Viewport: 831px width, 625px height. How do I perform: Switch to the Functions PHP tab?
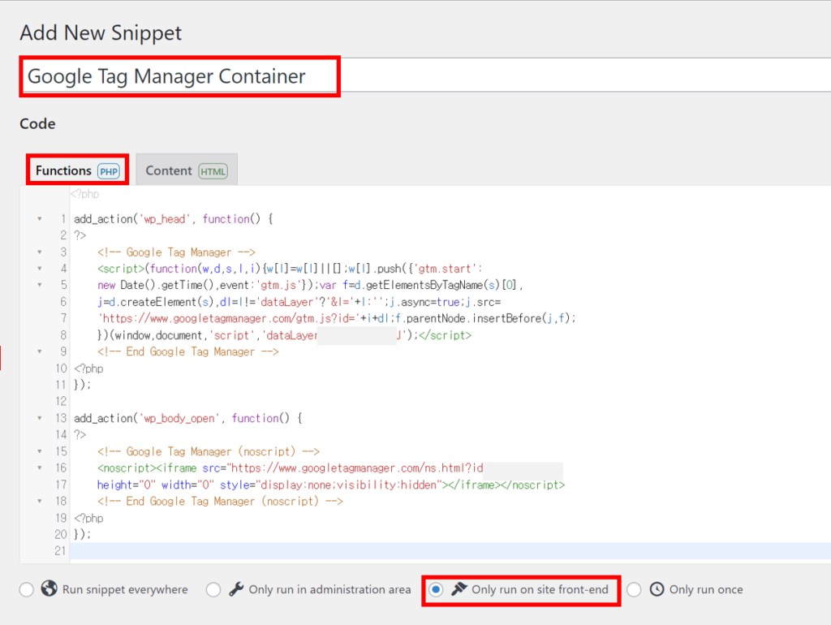click(77, 170)
